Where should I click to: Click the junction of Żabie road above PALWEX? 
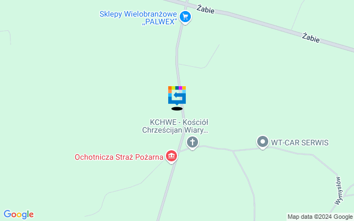click(x=187, y=3)
